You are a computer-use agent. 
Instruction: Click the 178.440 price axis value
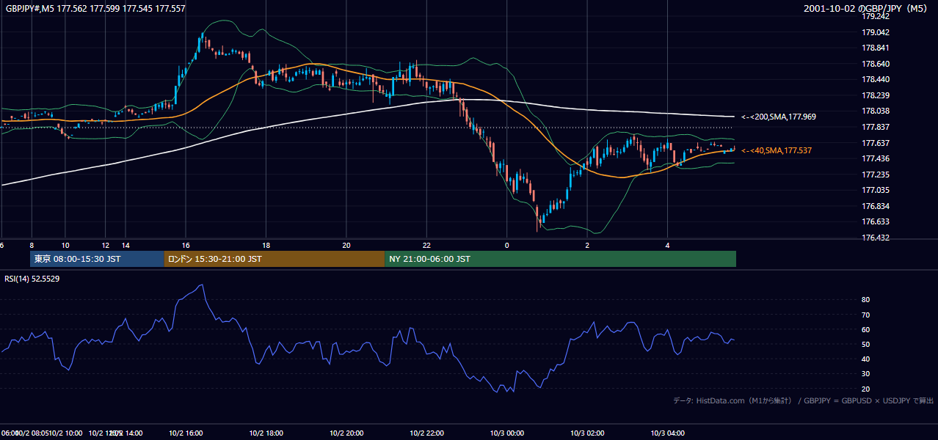[x=876, y=79]
